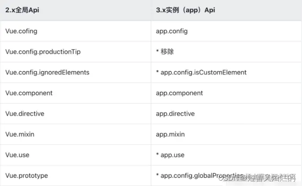Screen dimensions: 302x186
Task: Click the app.mixin cell
Action: tap(170, 134)
